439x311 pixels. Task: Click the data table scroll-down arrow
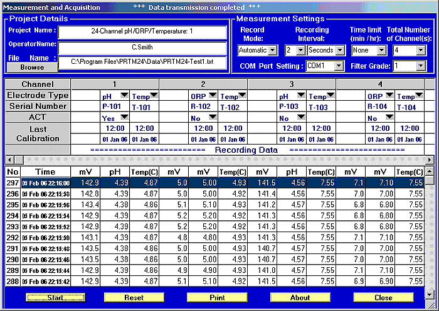click(430, 295)
